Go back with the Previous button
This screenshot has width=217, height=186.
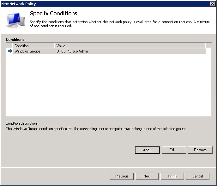tap(122, 176)
